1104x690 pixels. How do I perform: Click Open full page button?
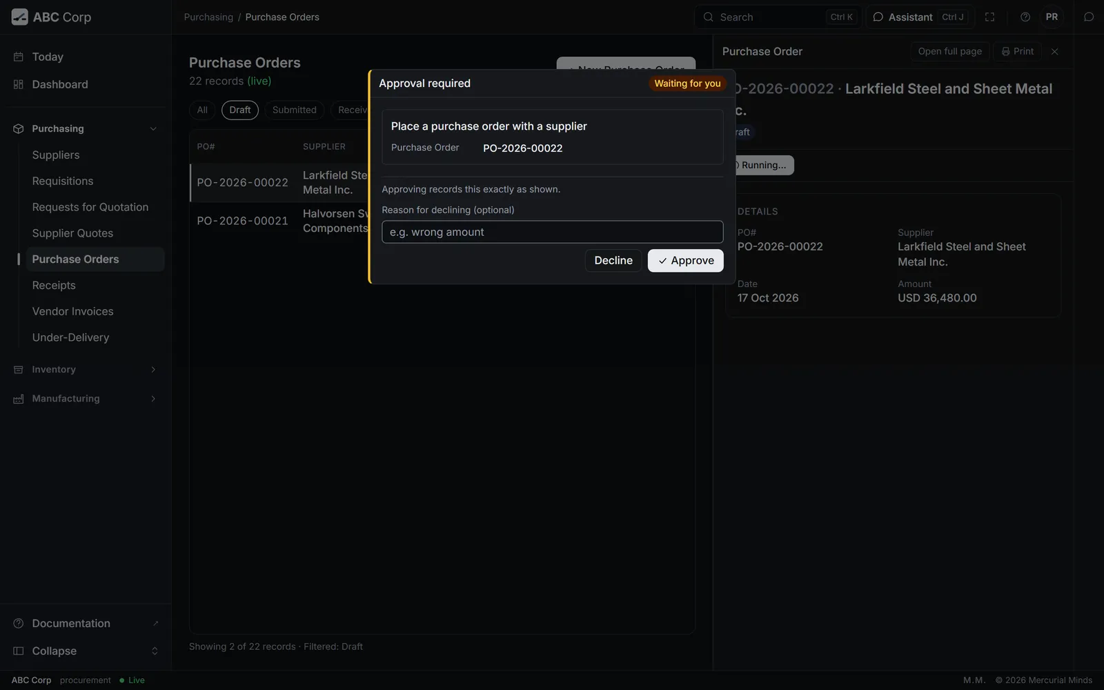click(x=949, y=52)
